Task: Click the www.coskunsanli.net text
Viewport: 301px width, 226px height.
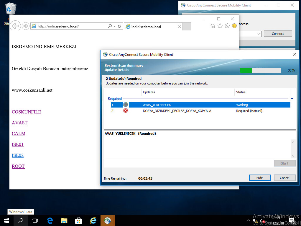Action: (32, 90)
